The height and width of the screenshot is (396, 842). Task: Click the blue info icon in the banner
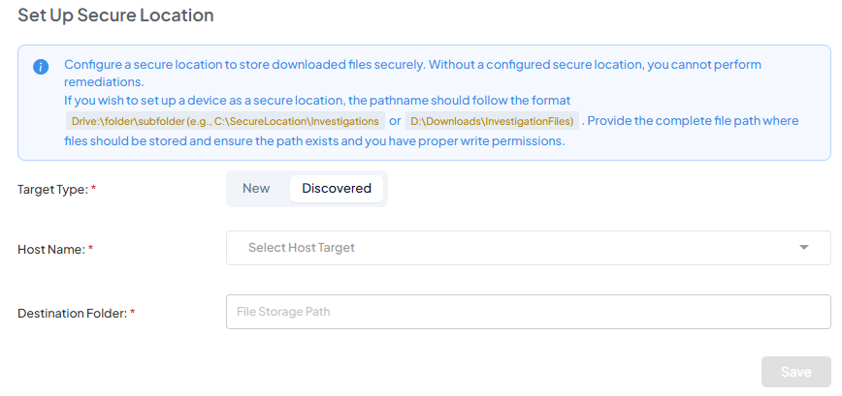click(x=41, y=67)
